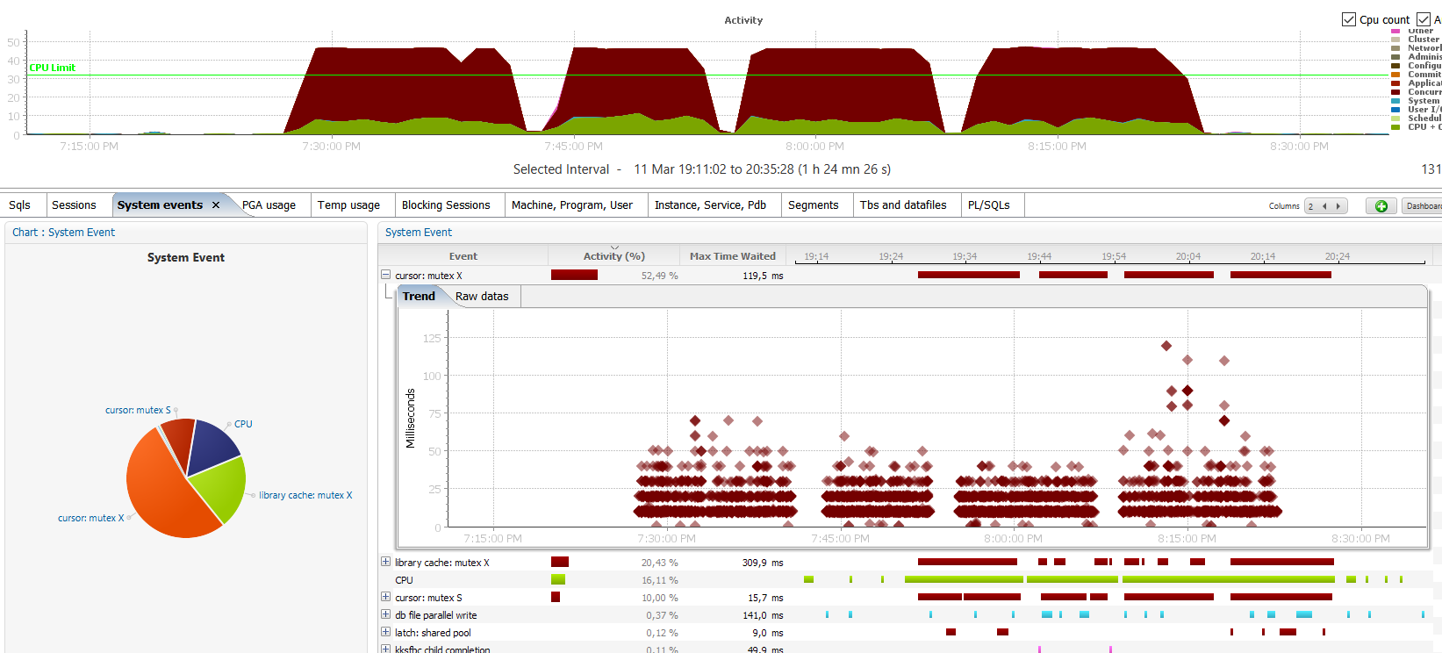The height and width of the screenshot is (653, 1442).
Task: Click the library cache: mutex X activity bar
Action: tap(560, 563)
